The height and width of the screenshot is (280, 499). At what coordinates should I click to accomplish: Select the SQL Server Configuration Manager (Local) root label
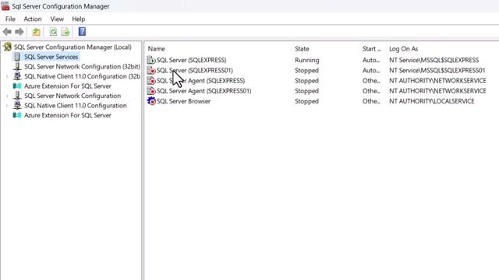click(x=73, y=47)
